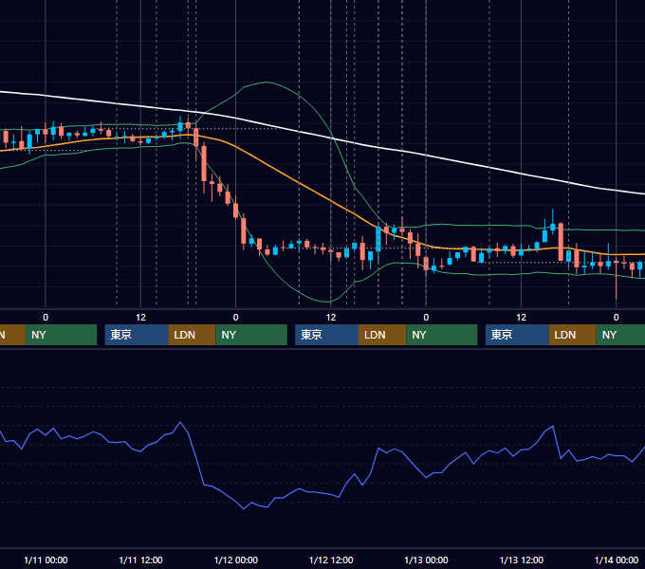The height and width of the screenshot is (569, 645).
Task: Click the 1/13 00:00 date label
Action: click(426, 560)
